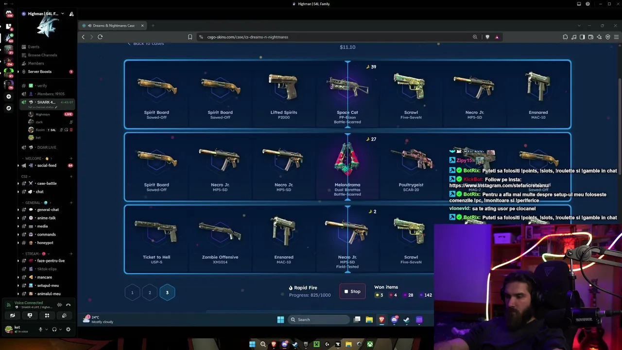Open the anime-talk channel
This screenshot has height=350, width=622.
46,218
